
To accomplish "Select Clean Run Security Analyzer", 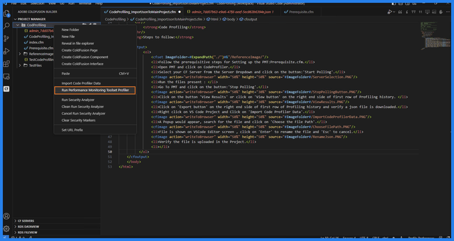I will pyautogui.click(x=95, y=107).
